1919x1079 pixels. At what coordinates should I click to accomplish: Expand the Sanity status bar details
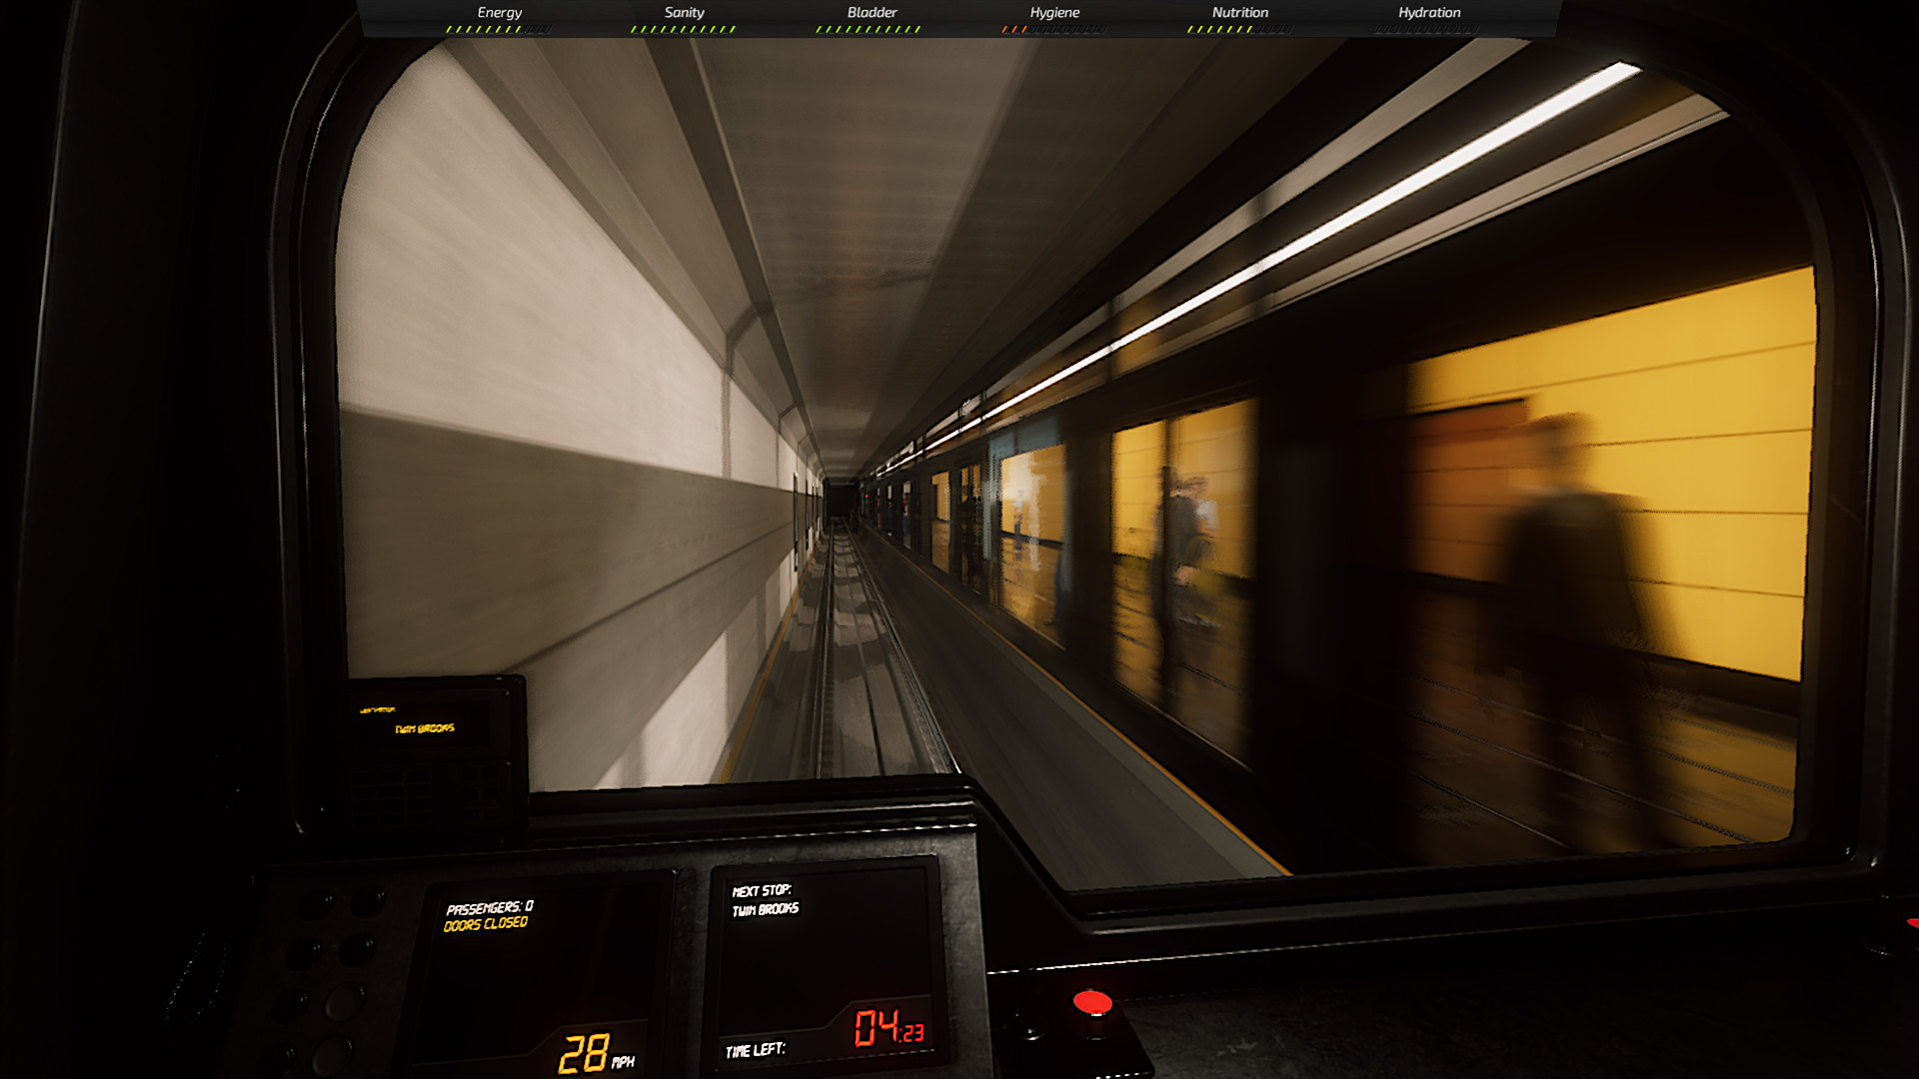click(684, 12)
